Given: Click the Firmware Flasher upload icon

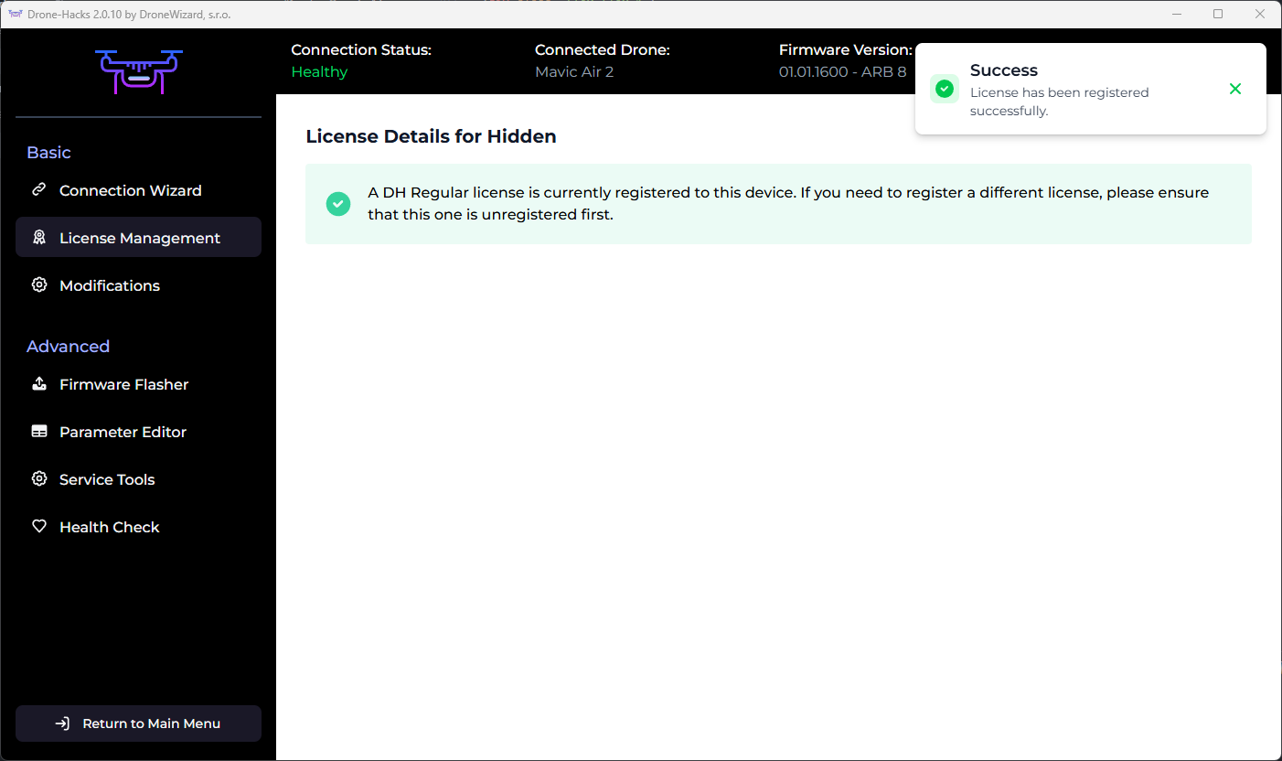Looking at the screenshot, I should pyautogui.click(x=39, y=384).
